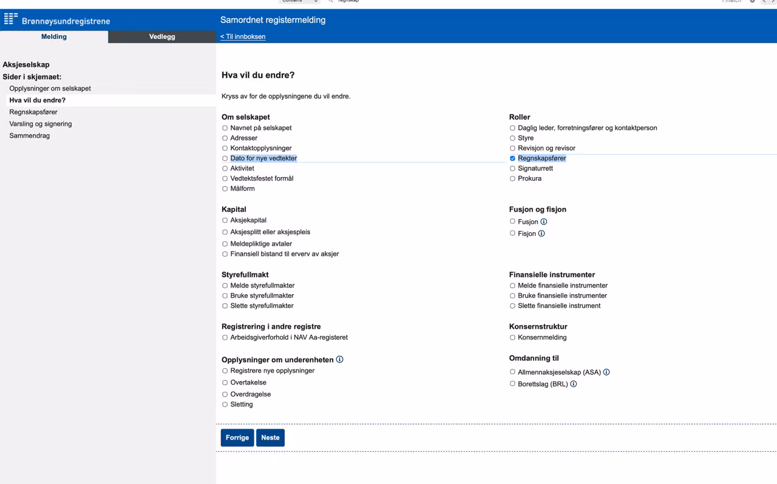Check the Styre checkbox
The width and height of the screenshot is (777, 484).
click(512, 138)
